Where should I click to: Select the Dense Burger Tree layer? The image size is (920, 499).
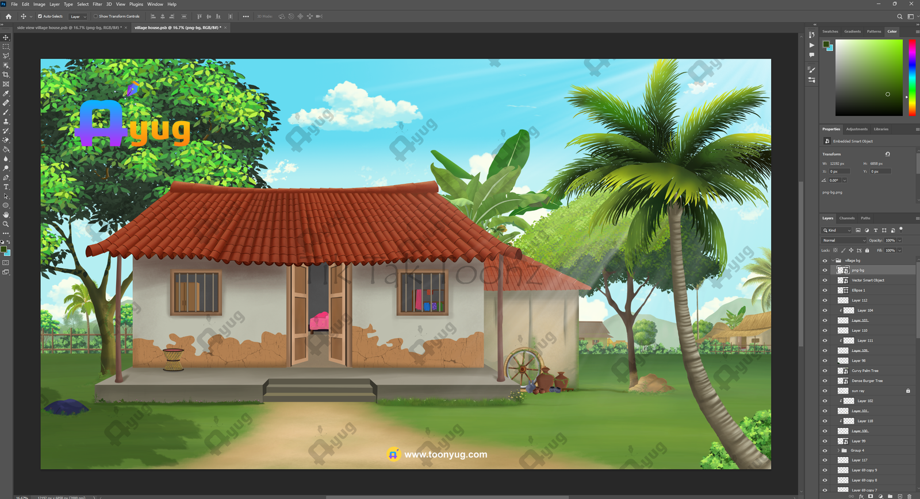click(x=867, y=381)
